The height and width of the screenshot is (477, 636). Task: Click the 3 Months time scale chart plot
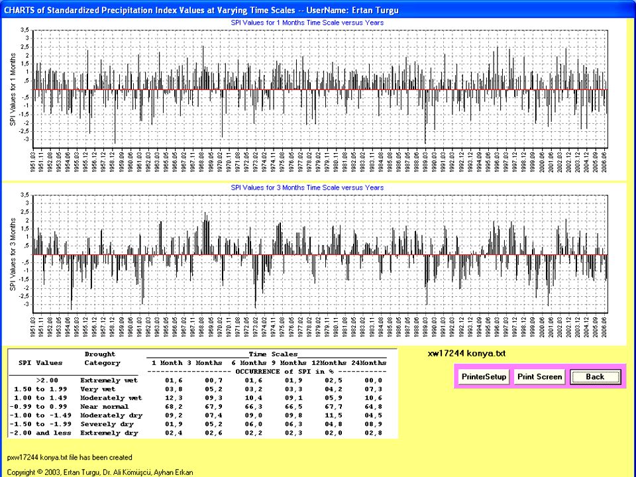tap(320, 254)
